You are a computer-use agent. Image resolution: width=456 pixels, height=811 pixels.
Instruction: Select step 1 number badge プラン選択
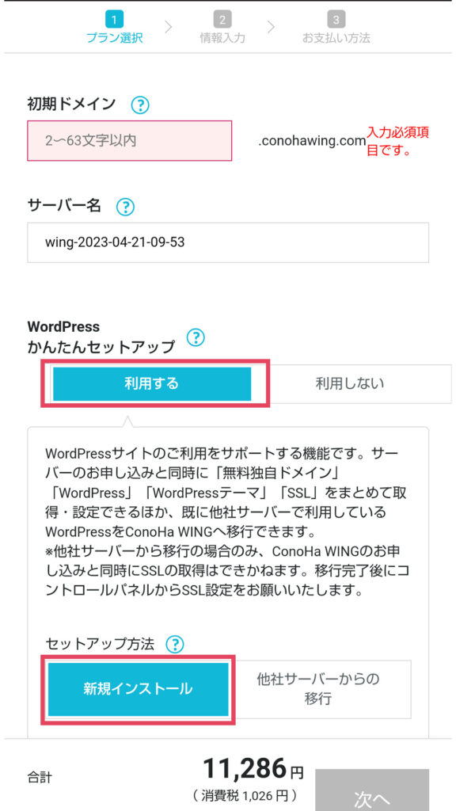click(114, 20)
